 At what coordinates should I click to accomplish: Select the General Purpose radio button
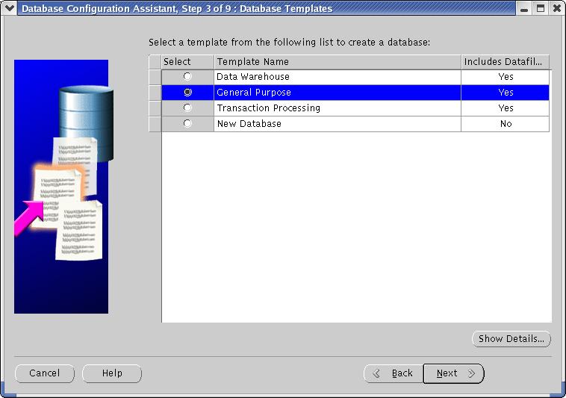[187, 93]
